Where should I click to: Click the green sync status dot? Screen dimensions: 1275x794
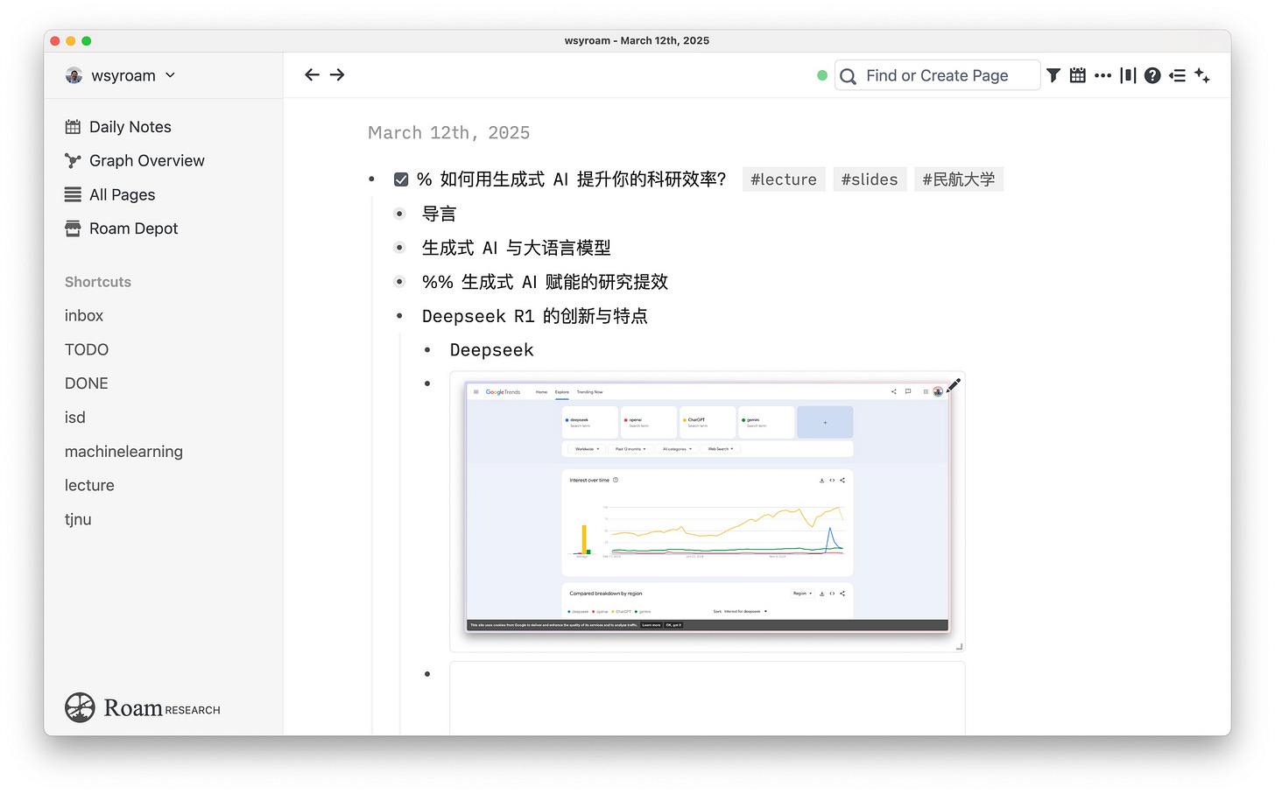click(822, 75)
